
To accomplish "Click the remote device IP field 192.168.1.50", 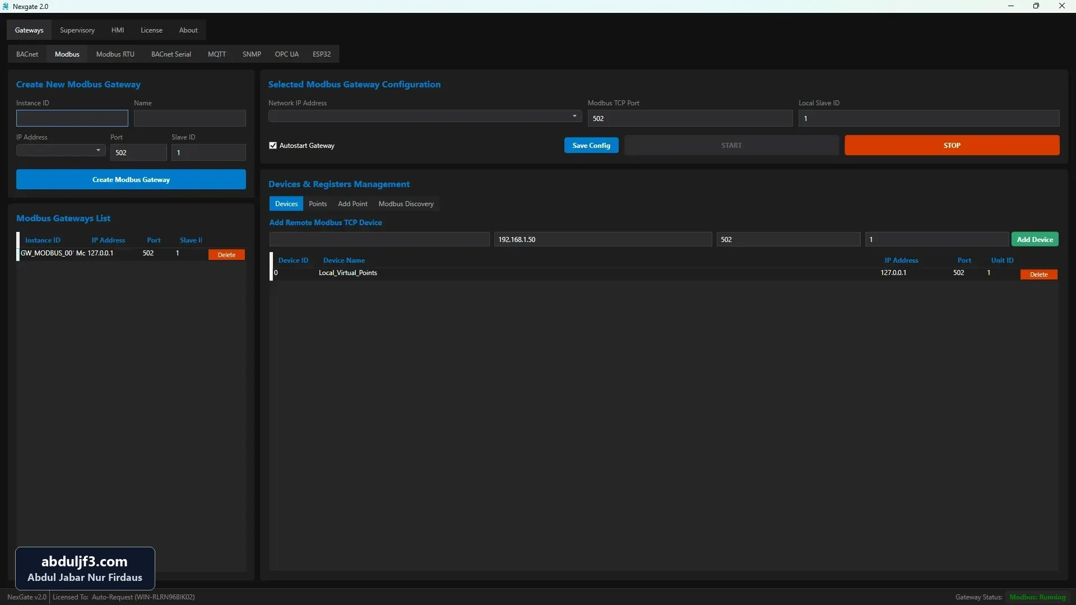I will (x=603, y=240).
